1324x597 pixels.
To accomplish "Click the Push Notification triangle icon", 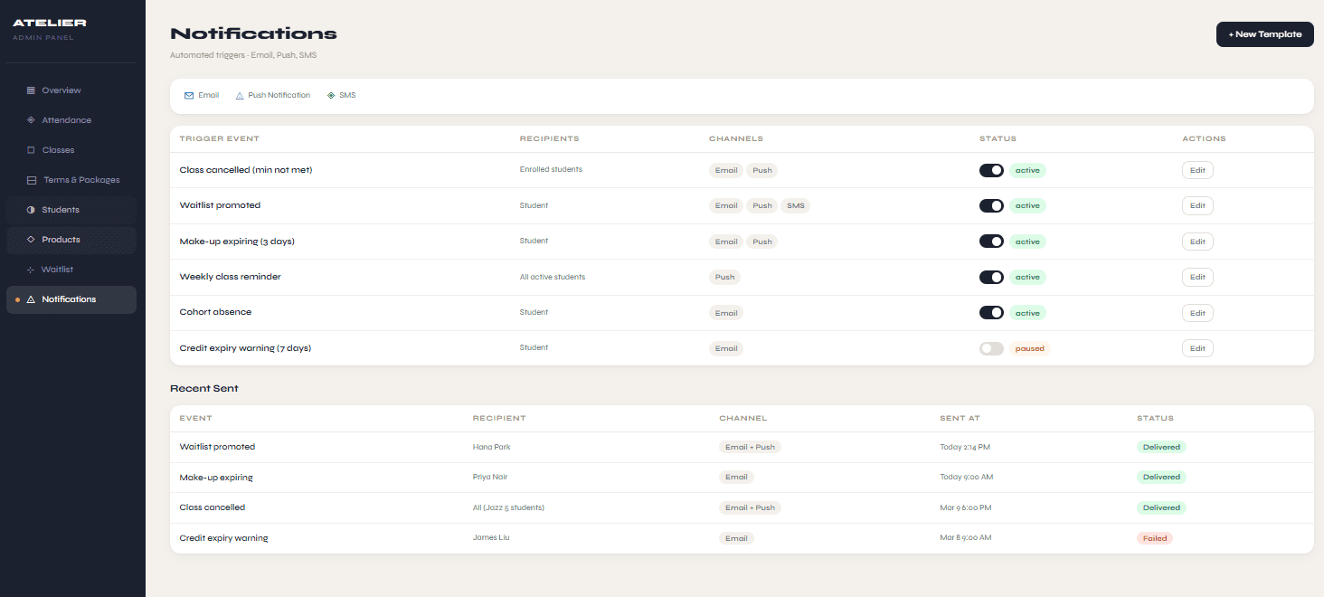I will tap(240, 95).
